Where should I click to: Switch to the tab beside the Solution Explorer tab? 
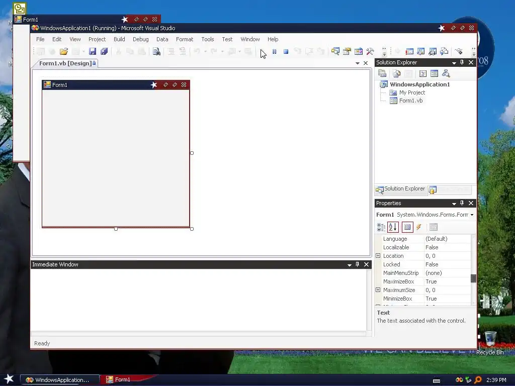pos(449,189)
